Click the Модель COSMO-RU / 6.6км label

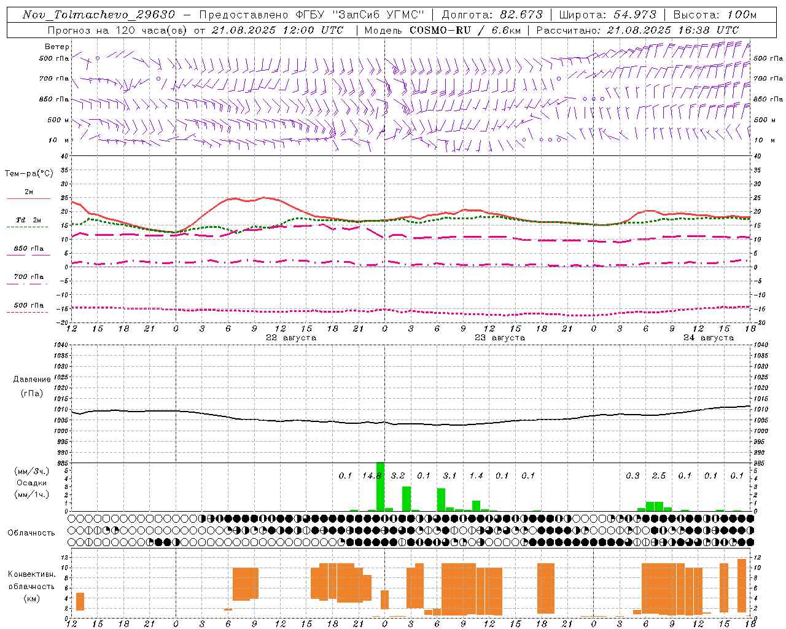point(442,30)
